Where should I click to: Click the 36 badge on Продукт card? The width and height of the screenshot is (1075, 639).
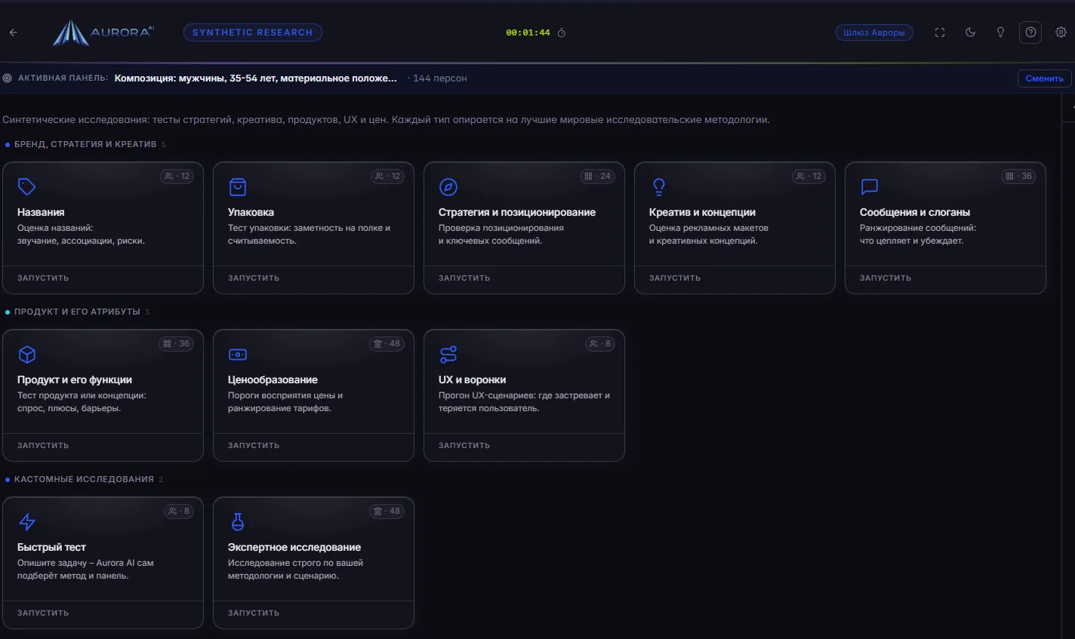(x=176, y=344)
